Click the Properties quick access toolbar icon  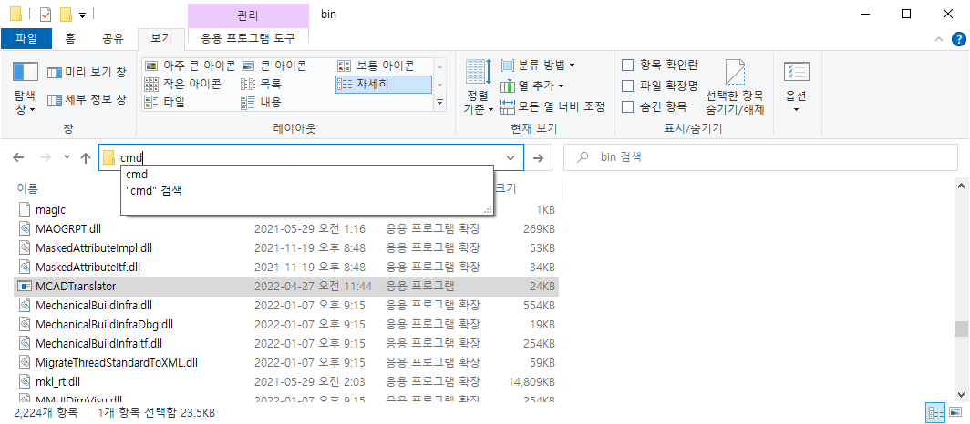tap(46, 14)
